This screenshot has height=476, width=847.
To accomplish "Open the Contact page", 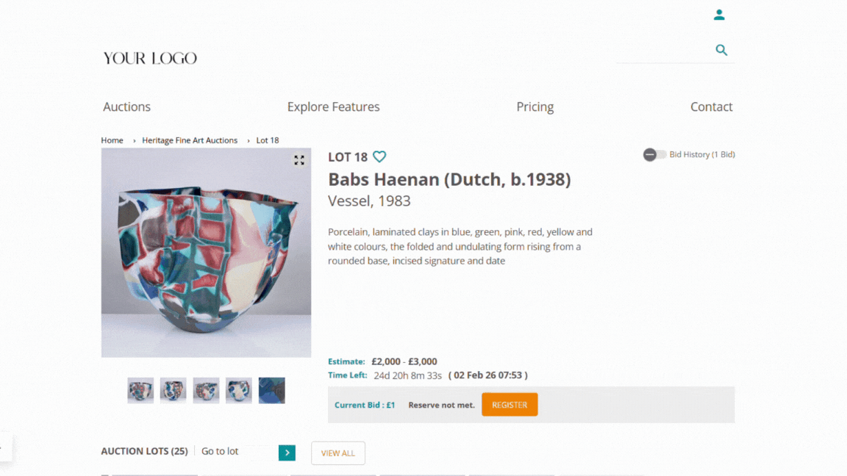I will 711,107.
